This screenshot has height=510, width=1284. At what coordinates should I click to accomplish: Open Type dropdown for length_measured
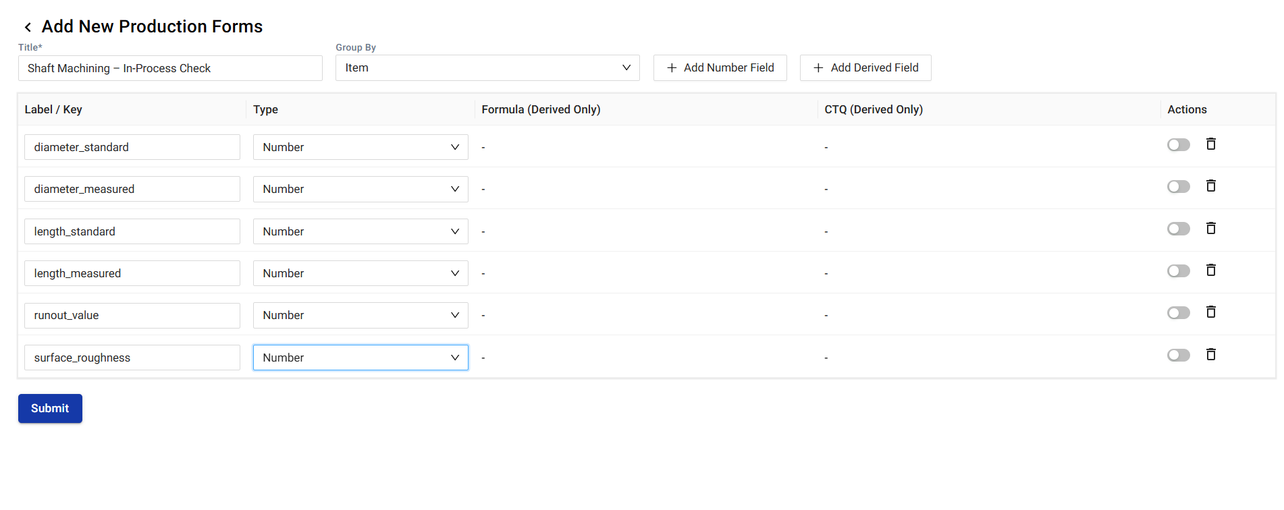[360, 273]
